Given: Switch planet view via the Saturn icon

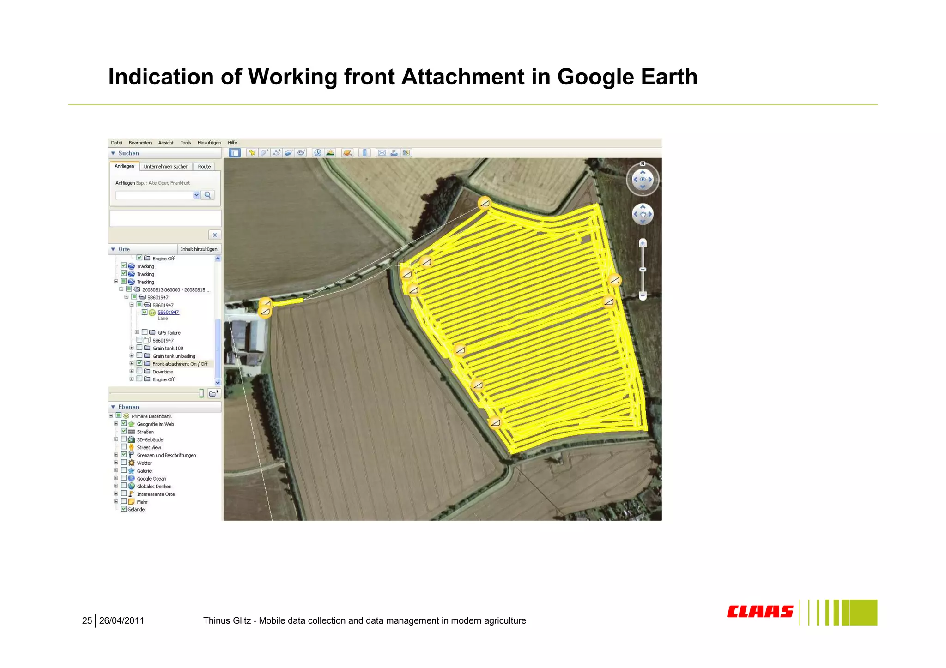Looking at the screenshot, I should 347,153.
